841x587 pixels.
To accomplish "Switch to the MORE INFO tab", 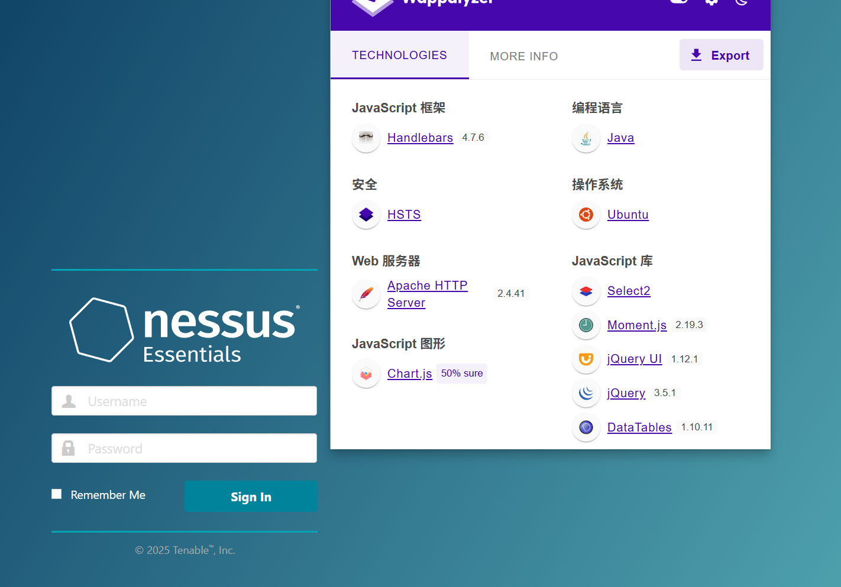I will pyautogui.click(x=524, y=56).
